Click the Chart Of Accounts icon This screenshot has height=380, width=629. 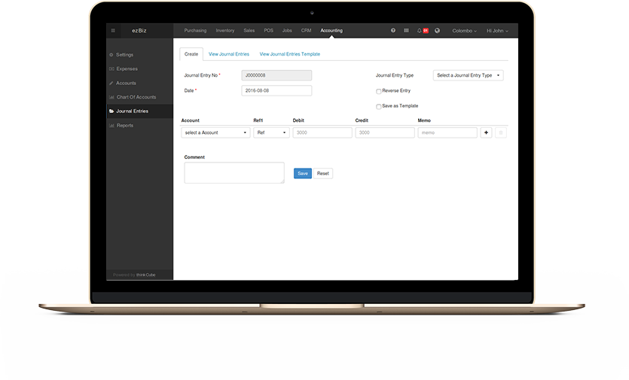coord(111,97)
